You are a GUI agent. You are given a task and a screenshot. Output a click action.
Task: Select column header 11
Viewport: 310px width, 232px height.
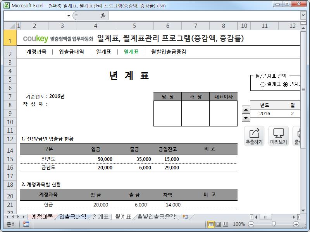[264, 26]
